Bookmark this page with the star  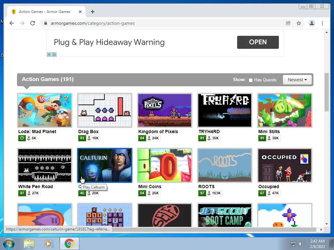coord(299,23)
